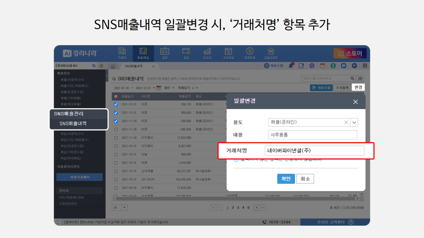Image resolution: width=424 pixels, height=238 pixels.
Task: Click the 변경 button
Action: [x=358, y=88]
